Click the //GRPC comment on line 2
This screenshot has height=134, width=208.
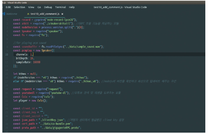(x=97, y=24)
